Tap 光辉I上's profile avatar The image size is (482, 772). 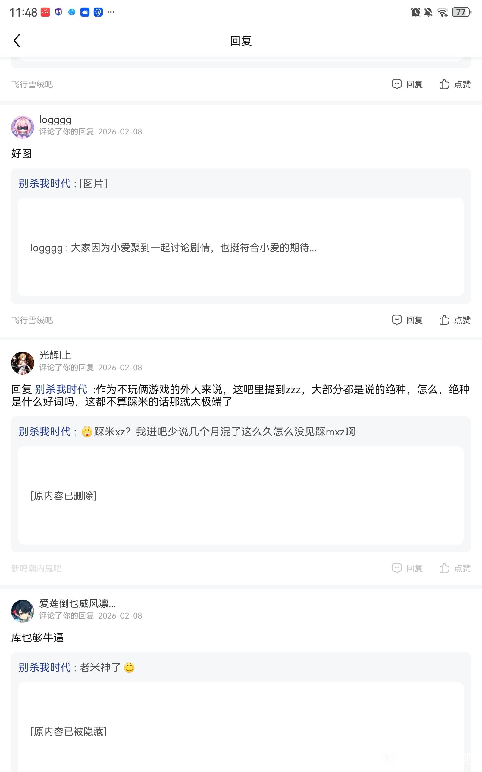click(x=23, y=363)
